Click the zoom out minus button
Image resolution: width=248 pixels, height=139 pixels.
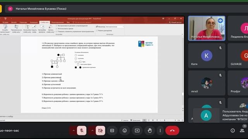160,120
